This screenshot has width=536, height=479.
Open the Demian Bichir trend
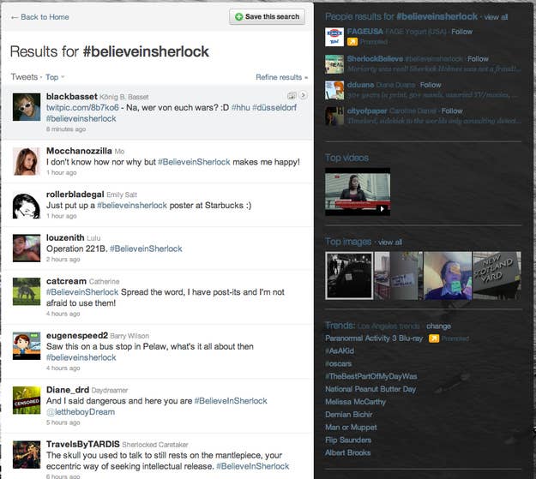[x=349, y=415]
